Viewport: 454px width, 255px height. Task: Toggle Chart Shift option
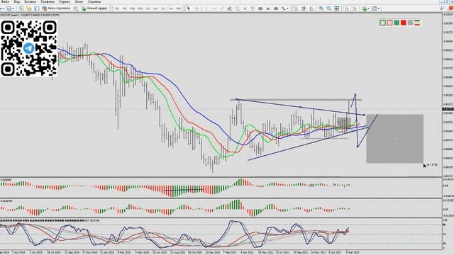click(x=355, y=8)
